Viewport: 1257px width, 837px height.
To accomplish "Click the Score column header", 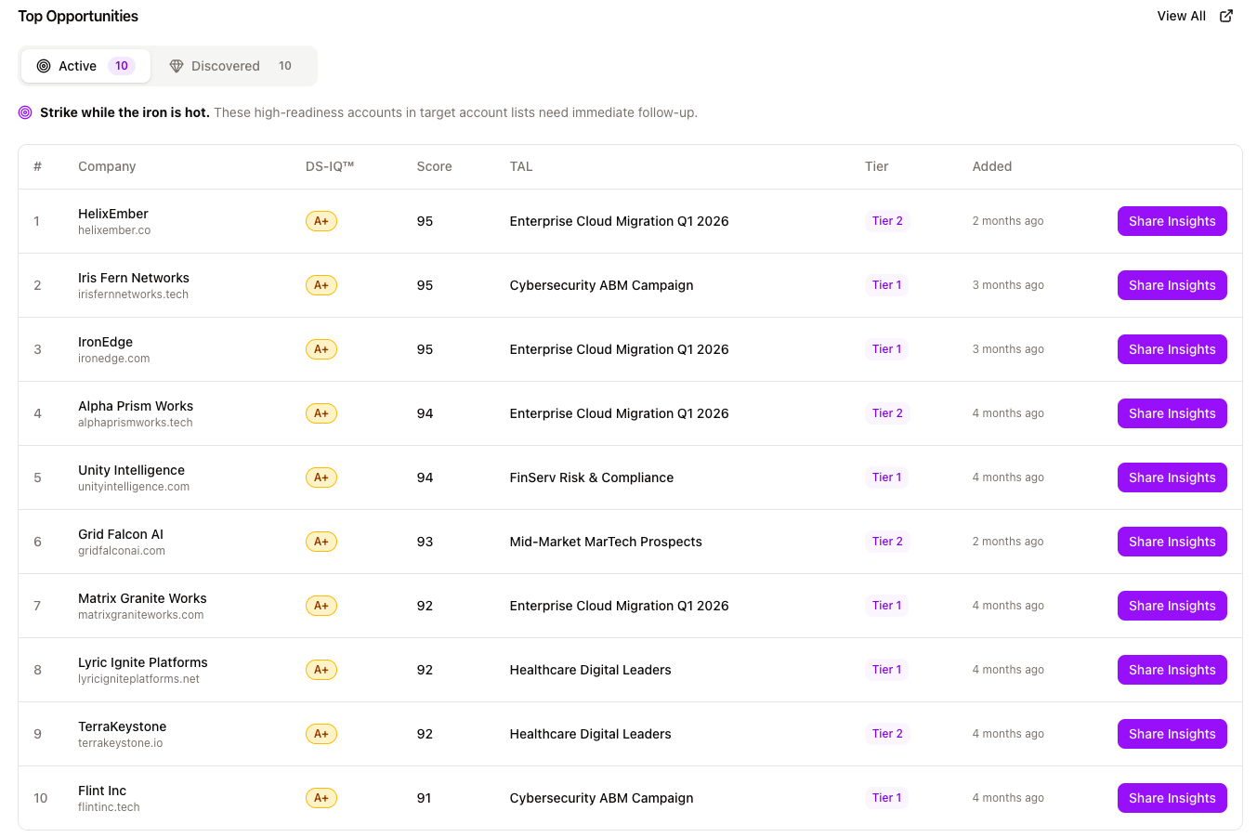I will (434, 166).
